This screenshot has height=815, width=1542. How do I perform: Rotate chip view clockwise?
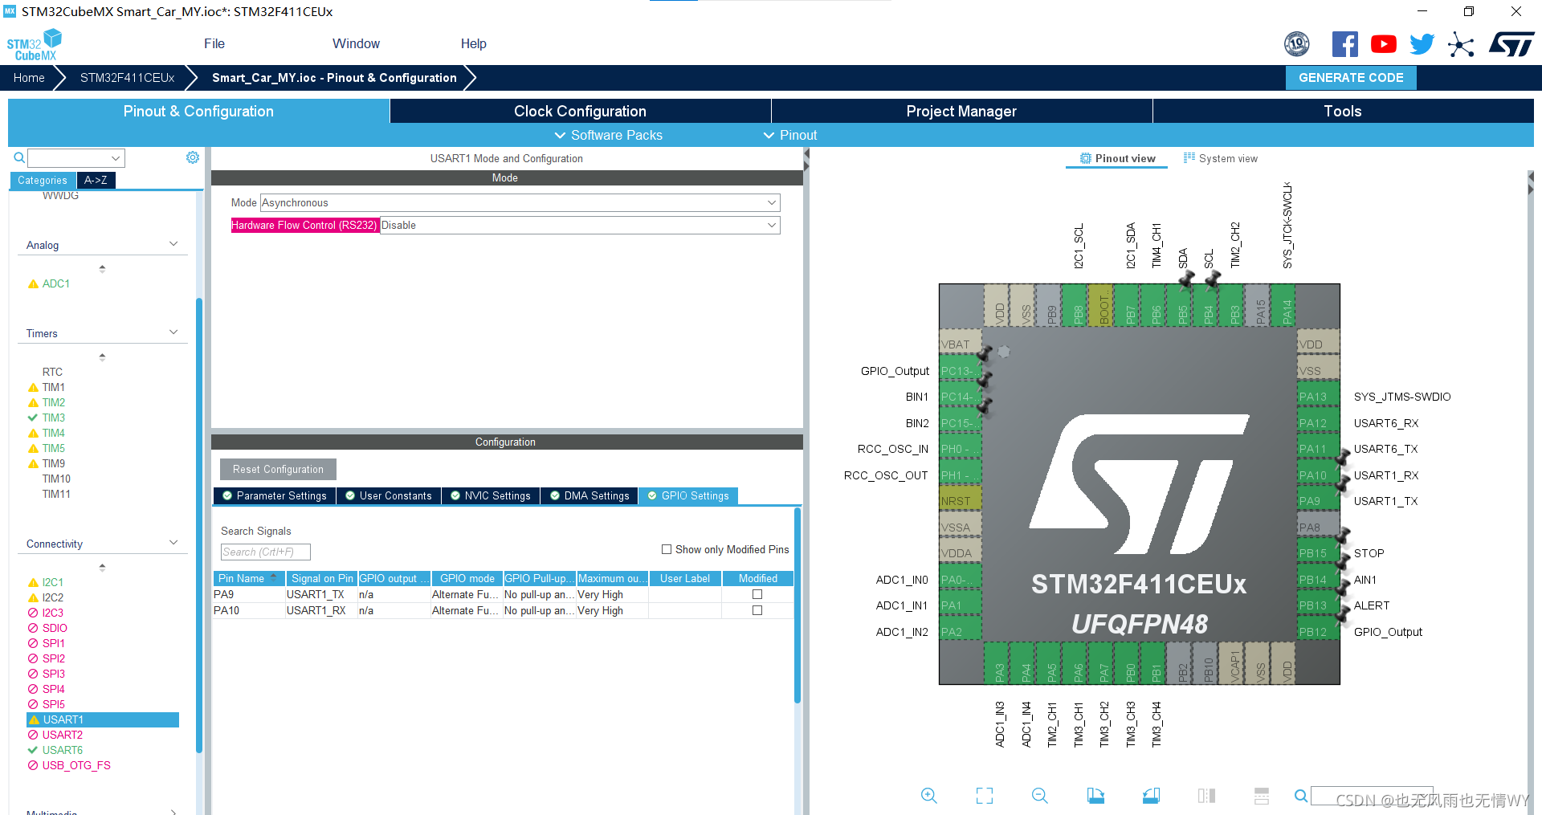[1095, 795]
